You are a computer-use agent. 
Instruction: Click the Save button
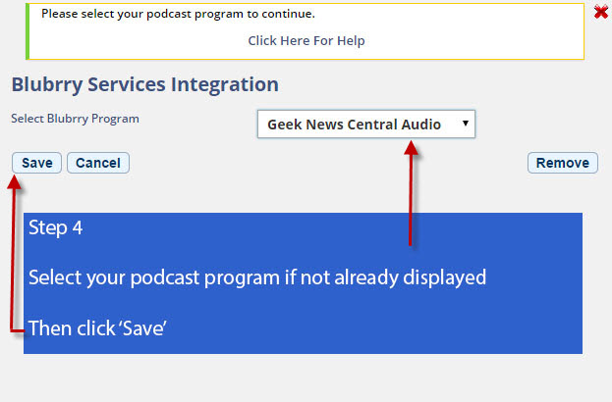[x=36, y=163]
